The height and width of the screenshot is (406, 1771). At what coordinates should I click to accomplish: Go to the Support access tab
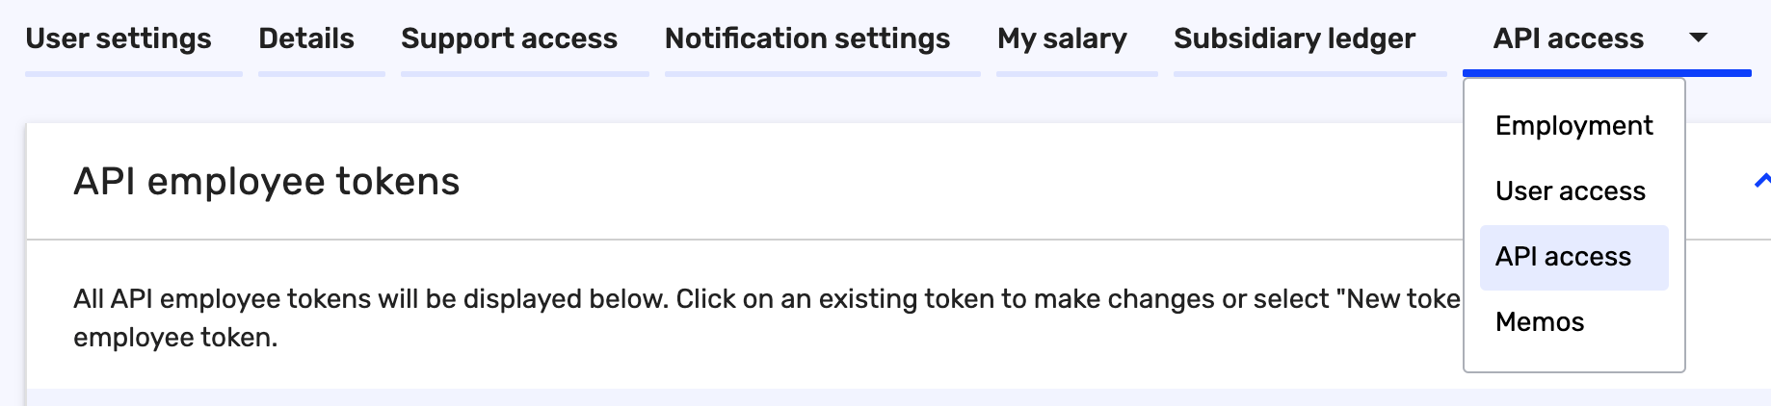509,38
